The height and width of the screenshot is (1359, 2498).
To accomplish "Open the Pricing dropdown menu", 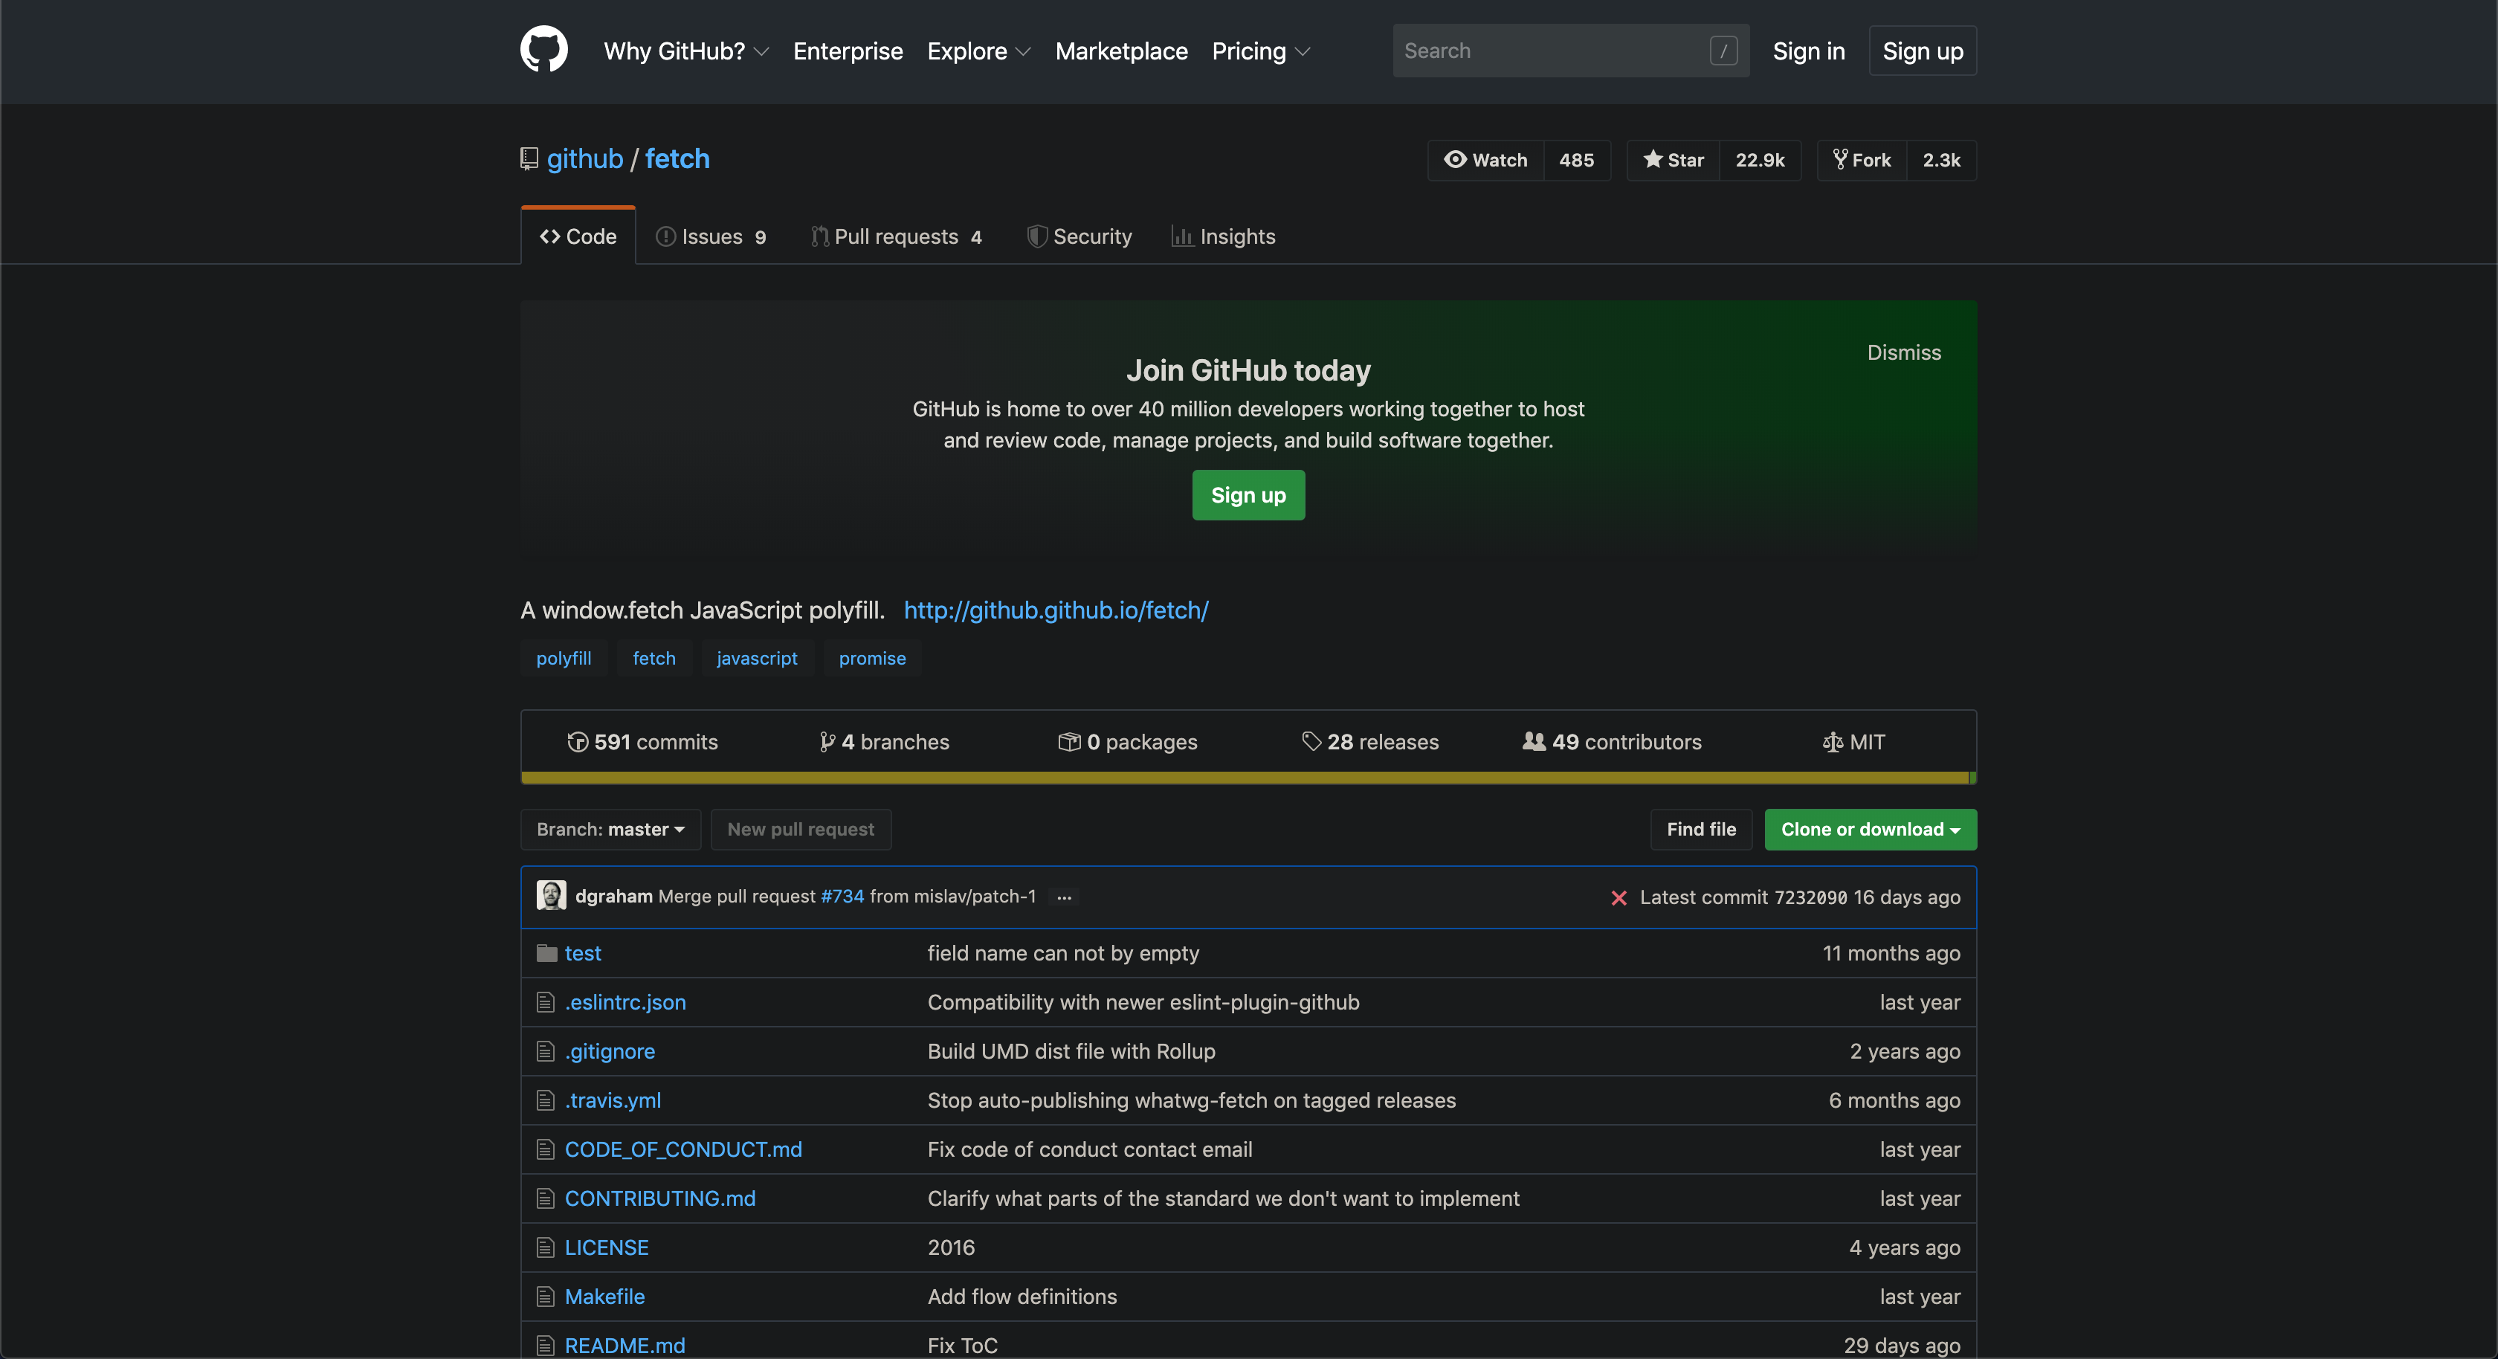I will pyautogui.click(x=1261, y=51).
